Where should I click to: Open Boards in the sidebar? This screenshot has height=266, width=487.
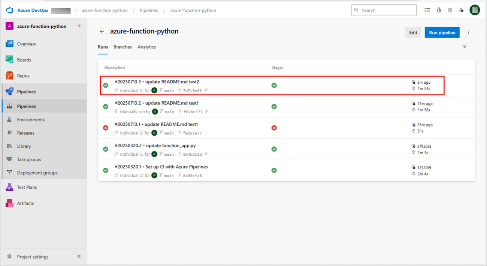click(44, 60)
